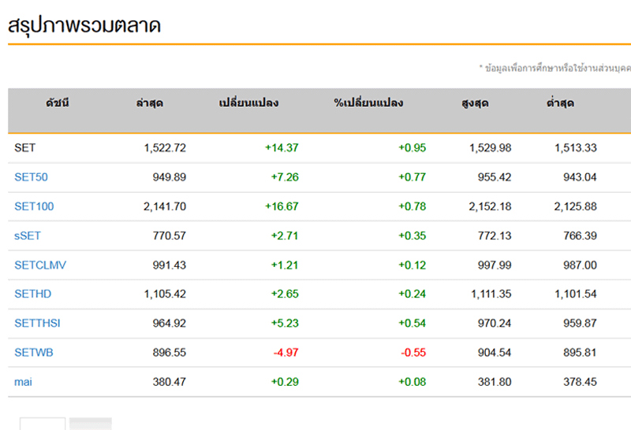Click the สูงสุด column header
This screenshot has height=430, width=631.
coord(475,103)
